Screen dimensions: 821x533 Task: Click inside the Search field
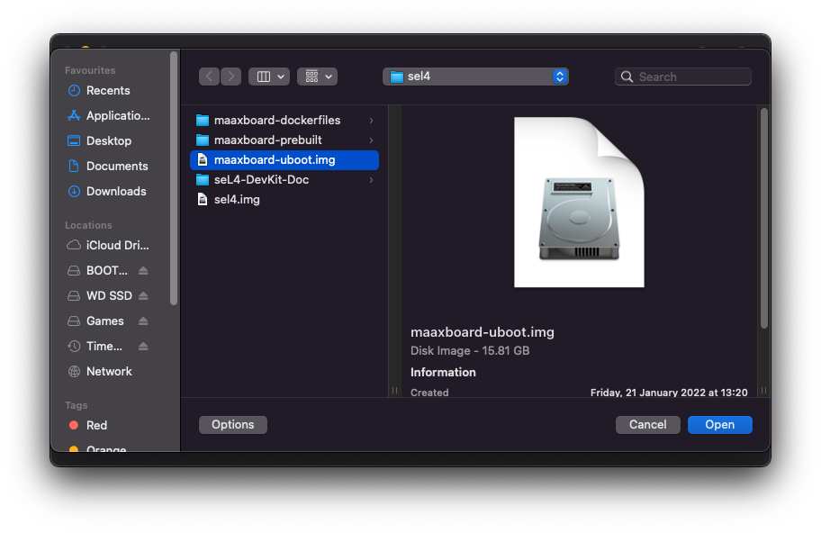click(682, 77)
